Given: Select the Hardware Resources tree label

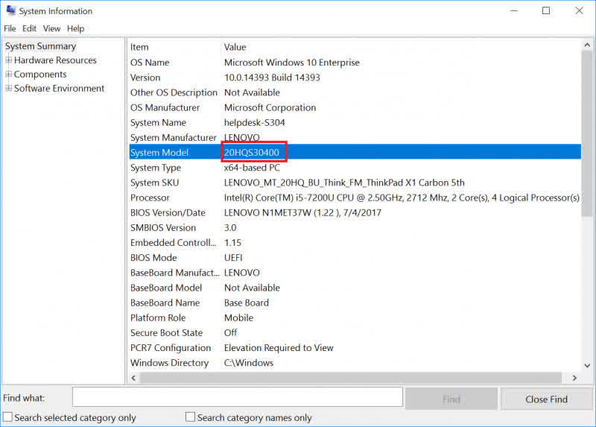Looking at the screenshot, I should [55, 60].
